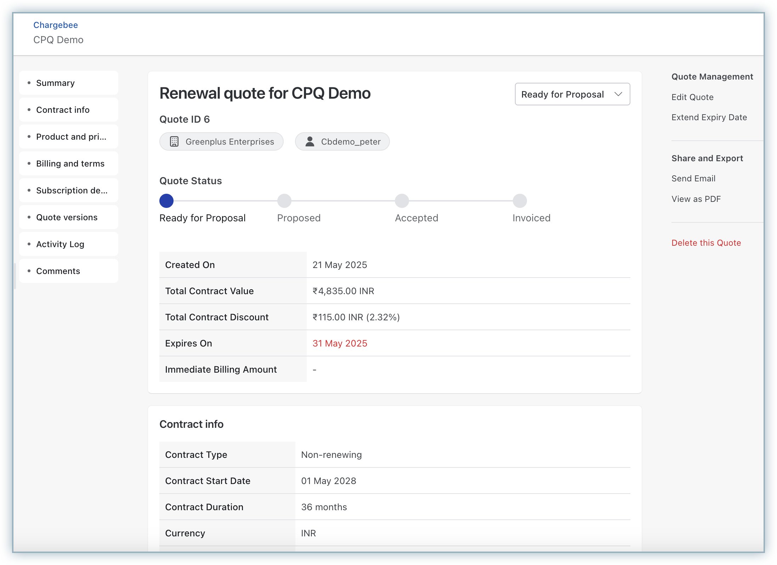Open Product and pricing sidebar item

pos(69,137)
